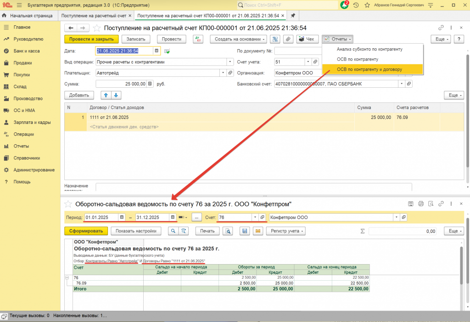Open the Регистр учета dropdown
470x322 pixels.
click(x=285, y=231)
